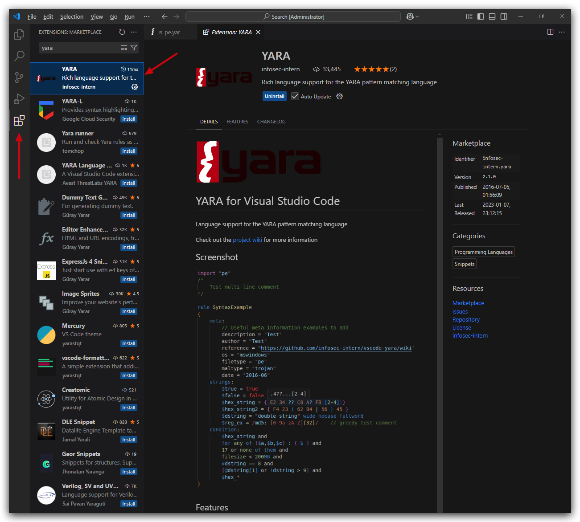Split the editor to the right
The image size is (580, 522).
pyautogui.click(x=550, y=32)
